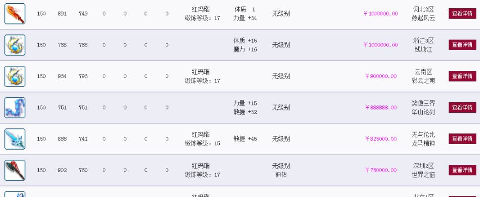Screen dimensions: 480x197
Task: Click the flaming sword item icon
Action: (15, 14)
